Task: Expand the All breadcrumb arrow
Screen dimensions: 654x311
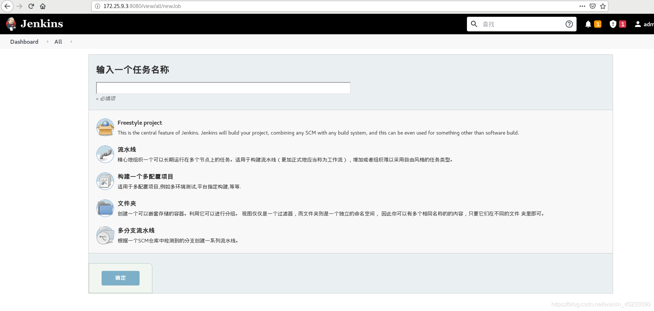Action: pyautogui.click(x=71, y=42)
